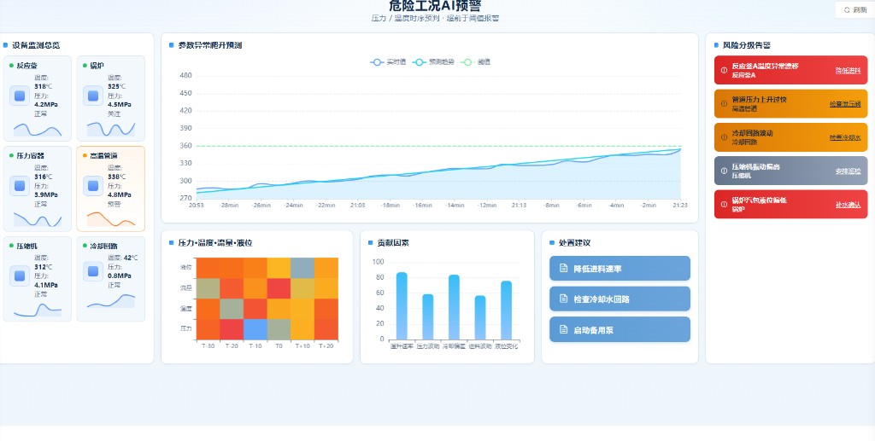Click the document icon on 降低进料速率
Image resolution: width=875 pixels, height=441 pixels.
(x=564, y=269)
